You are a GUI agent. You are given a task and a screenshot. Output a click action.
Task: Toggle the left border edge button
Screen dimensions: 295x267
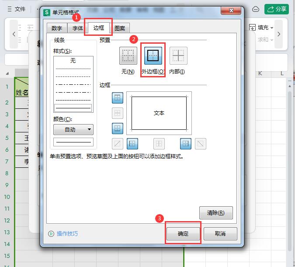point(132,144)
